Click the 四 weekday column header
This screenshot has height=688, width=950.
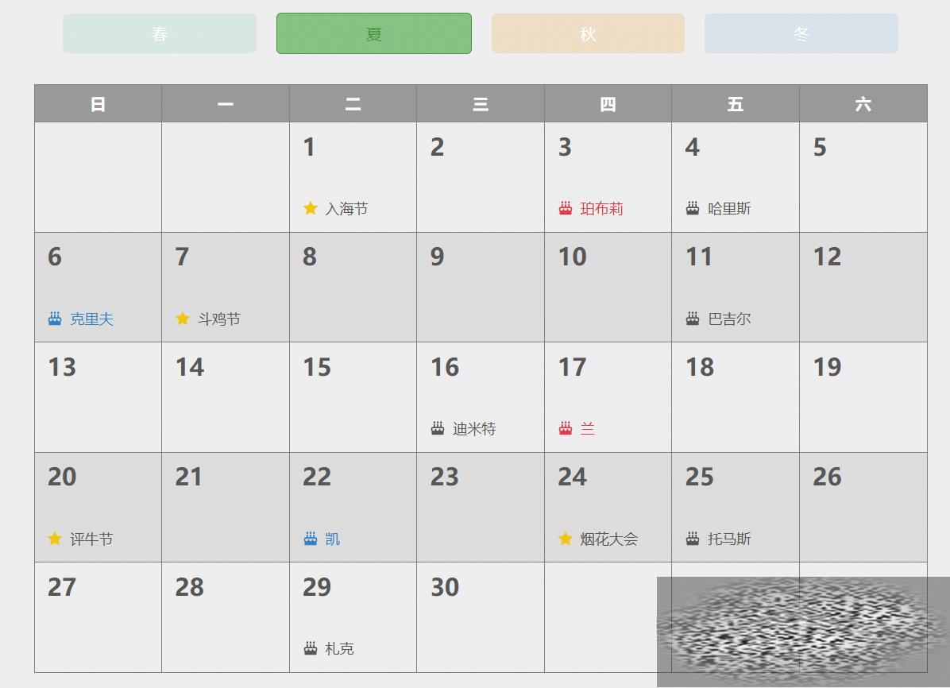[608, 103]
